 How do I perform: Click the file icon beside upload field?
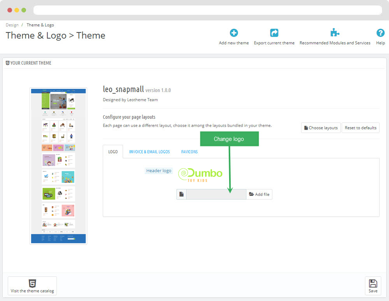pos(181,194)
